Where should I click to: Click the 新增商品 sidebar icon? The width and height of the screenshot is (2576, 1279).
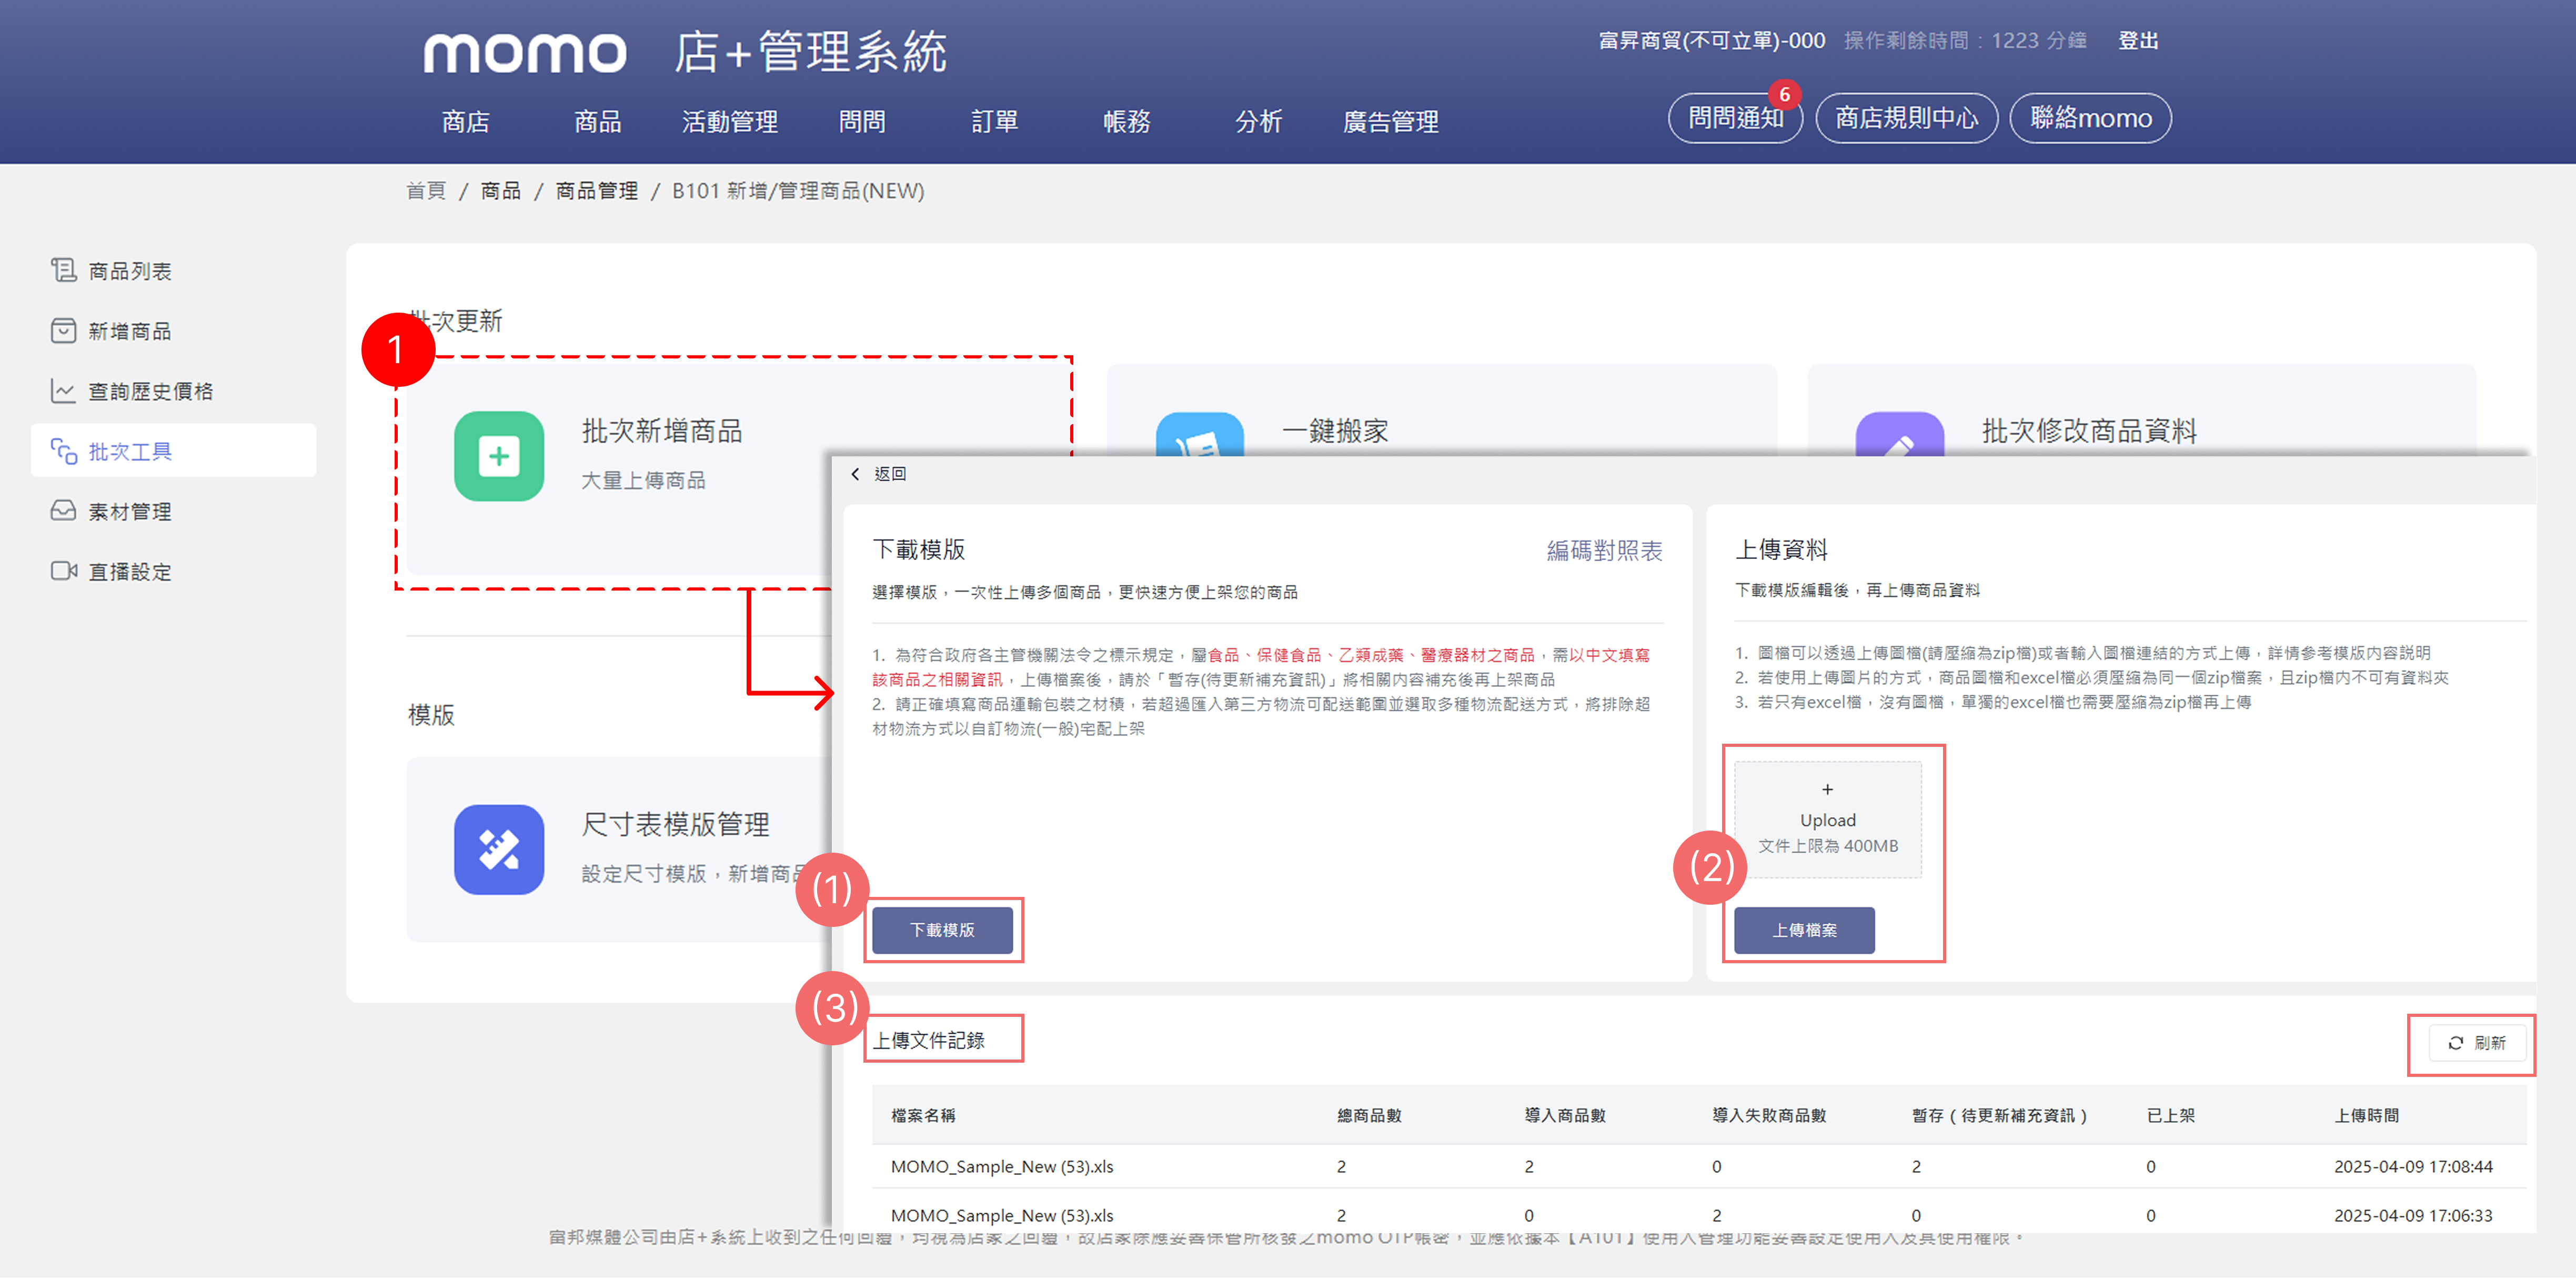[x=63, y=330]
